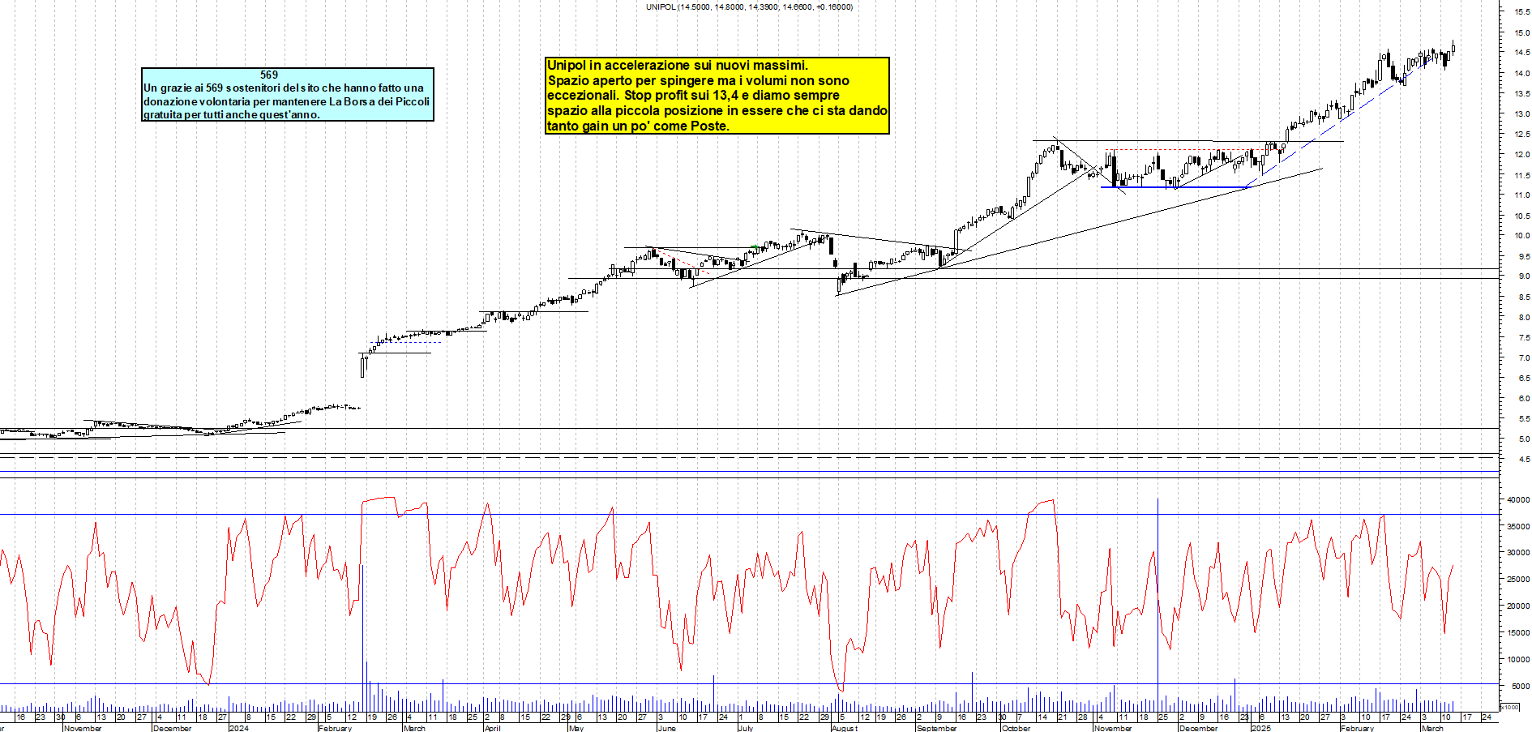Screen dimensions: 1532x732
Task: Click the 'August' month label
Action: 845,728
